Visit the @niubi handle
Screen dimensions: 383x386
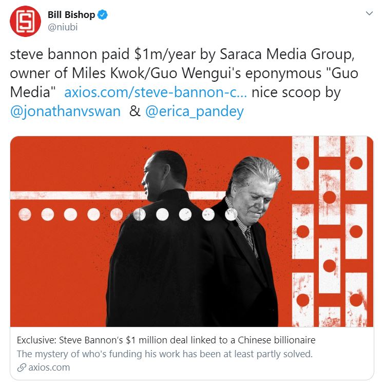[63, 27]
